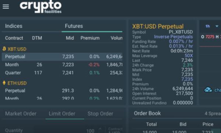Screen dimensions: 221x133
Task: Select the Stop Order tab
Action: tap(100, 114)
